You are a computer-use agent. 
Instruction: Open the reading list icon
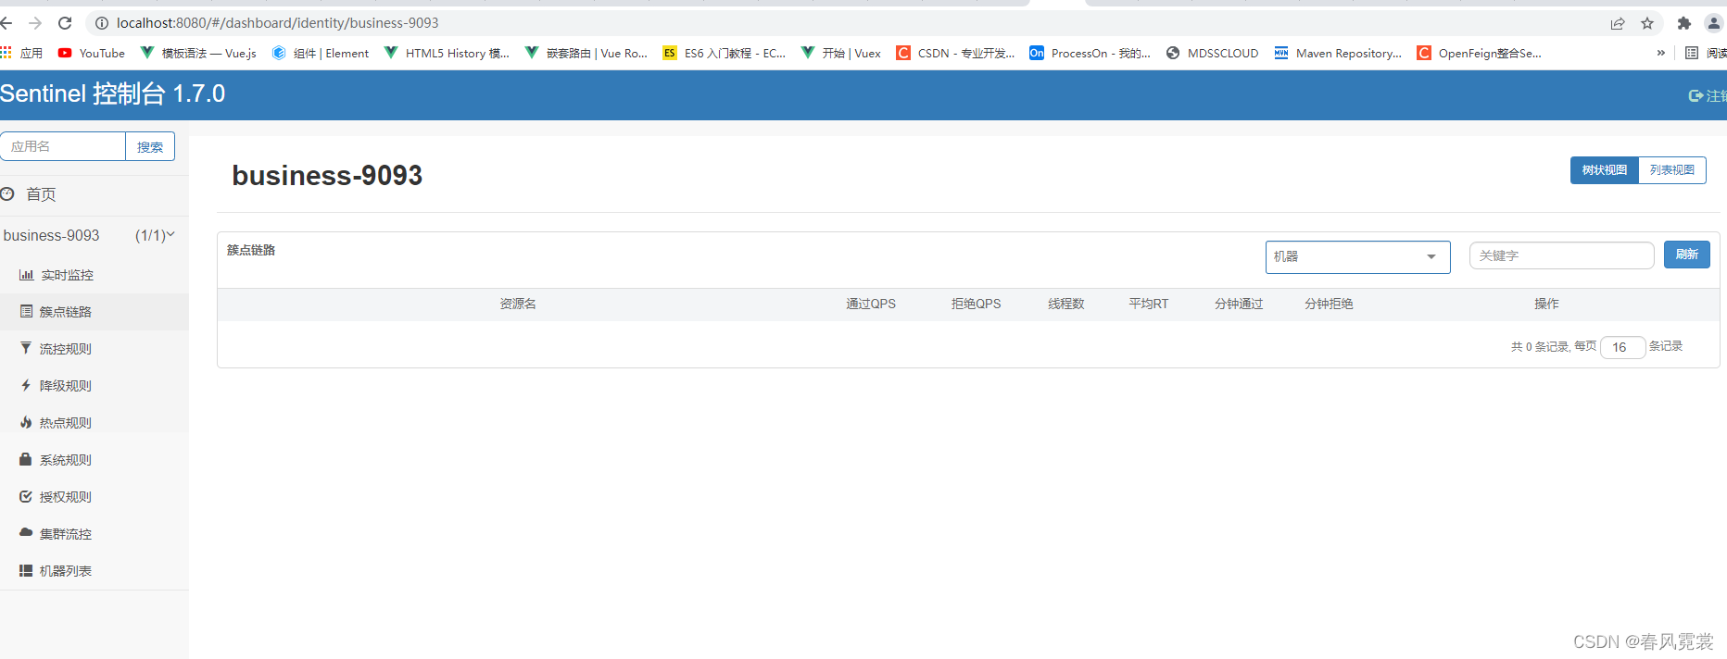(x=1692, y=53)
